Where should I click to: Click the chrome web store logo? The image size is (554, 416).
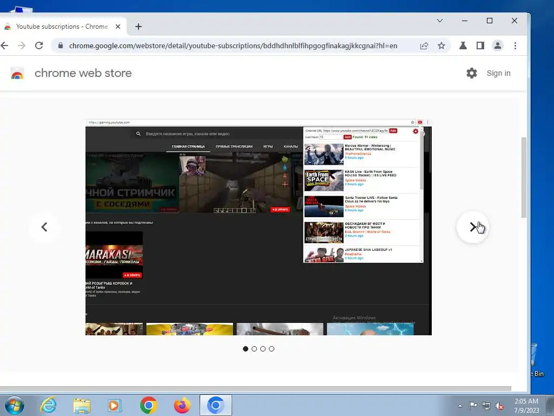17,73
